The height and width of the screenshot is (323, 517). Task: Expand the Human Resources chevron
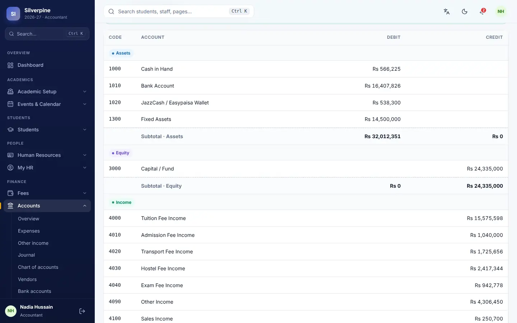(x=85, y=155)
